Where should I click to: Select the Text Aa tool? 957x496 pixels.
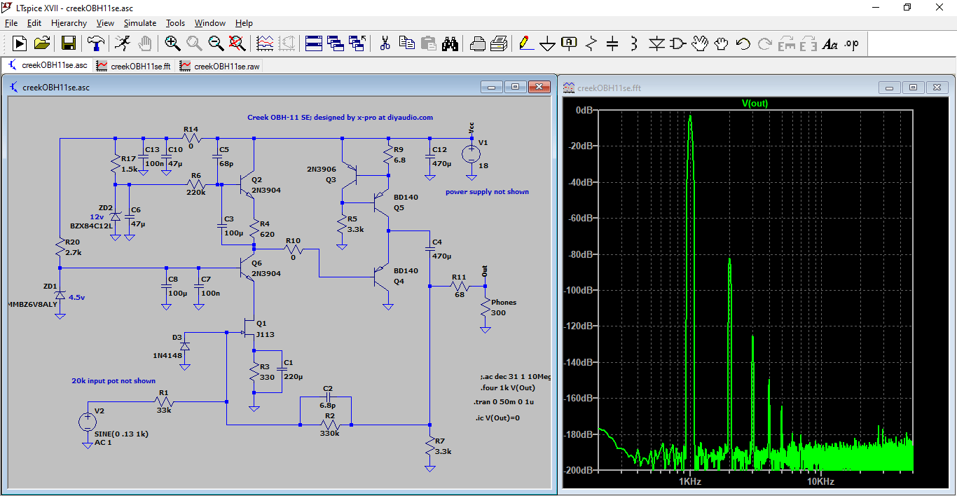click(830, 43)
